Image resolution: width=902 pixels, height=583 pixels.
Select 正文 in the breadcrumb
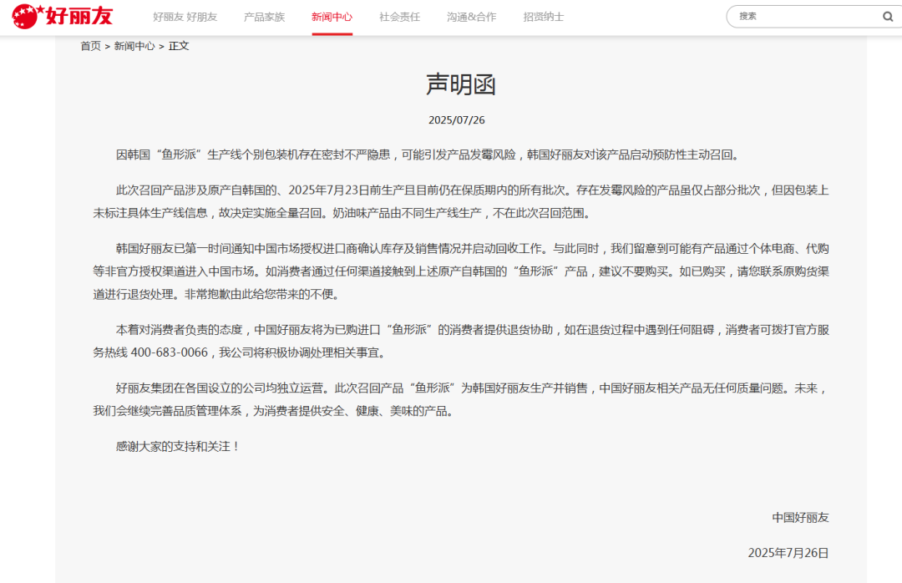180,46
